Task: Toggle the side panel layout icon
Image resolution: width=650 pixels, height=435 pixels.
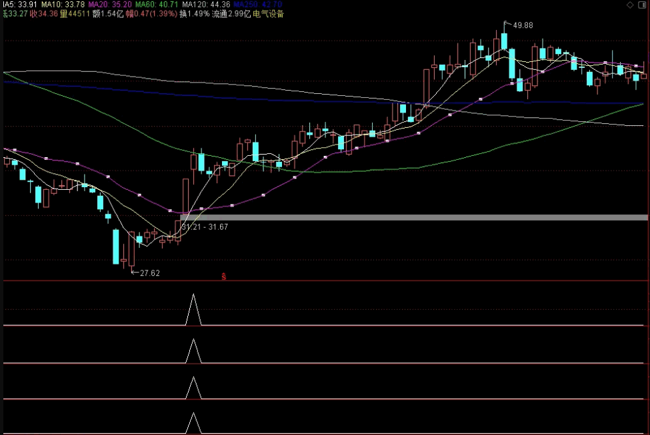Action: pyautogui.click(x=643, y=5)
